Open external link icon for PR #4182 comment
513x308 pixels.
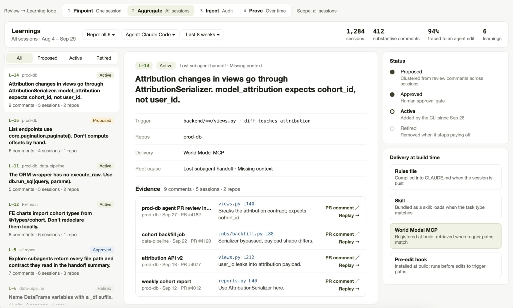[x=357, y=208]
